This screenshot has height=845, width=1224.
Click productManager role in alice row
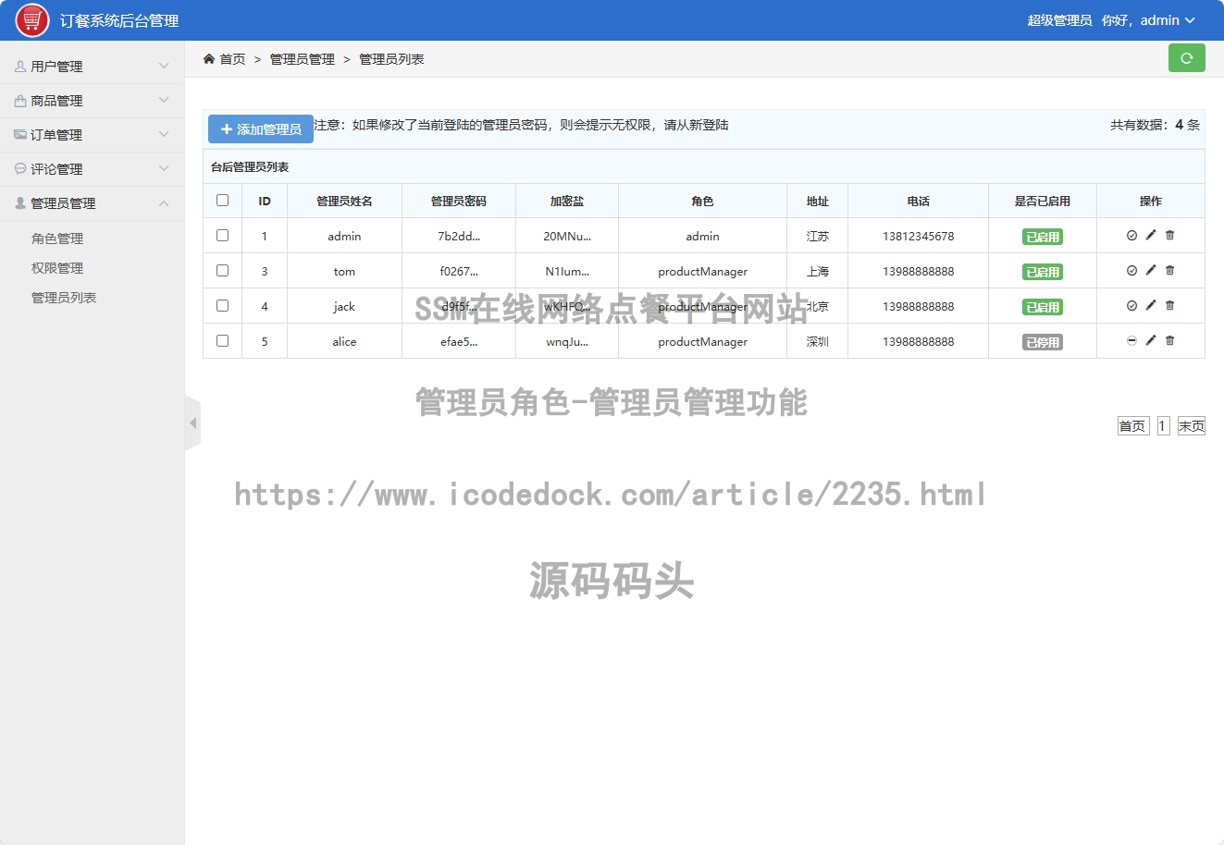pyautogui.click(x=702, y=342)
